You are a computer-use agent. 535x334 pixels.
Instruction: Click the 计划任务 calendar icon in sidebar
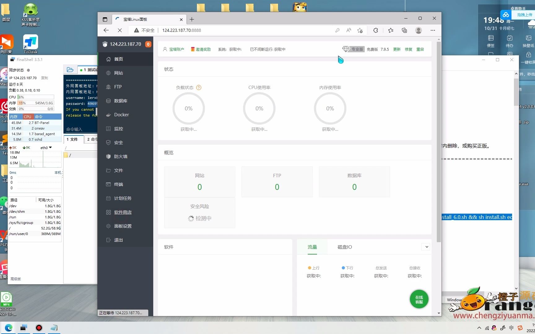coord(108,198)
